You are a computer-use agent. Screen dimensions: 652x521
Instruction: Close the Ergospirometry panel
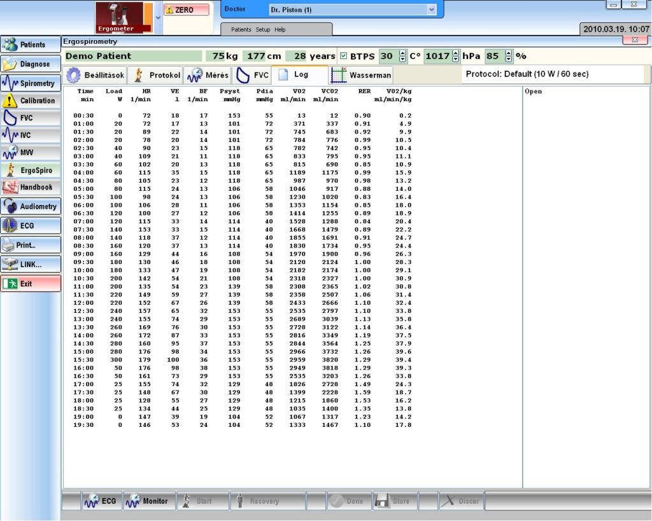[x=635, y=40]
